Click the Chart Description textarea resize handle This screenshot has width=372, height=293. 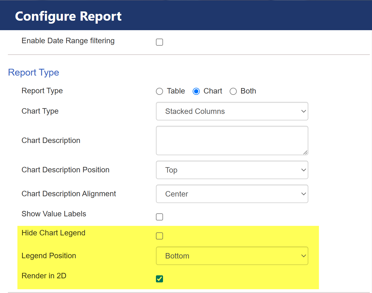[x=305, y=152]
